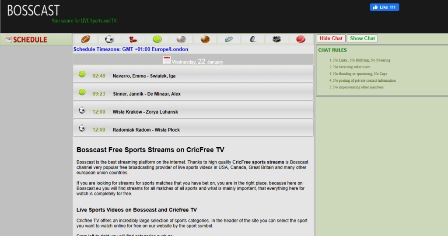Click rule 'No Links, No Bullying, No Swearing'
The width and height of the screenshot is (448, 236).
click(361, 60)
